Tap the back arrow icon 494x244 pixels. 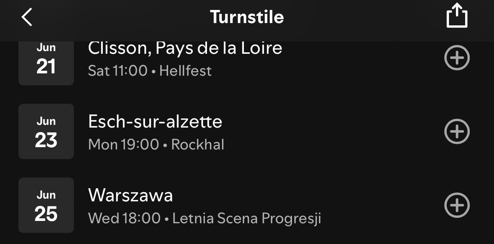(27, 17)
